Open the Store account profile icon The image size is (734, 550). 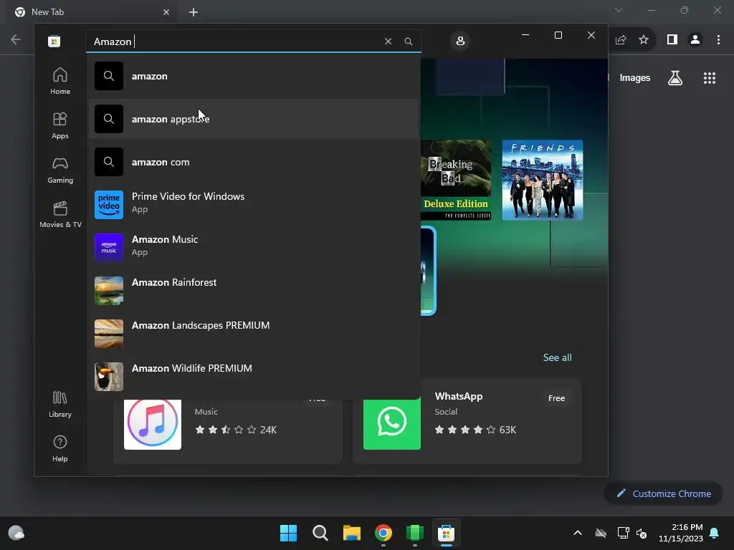(x=460, y=41)
